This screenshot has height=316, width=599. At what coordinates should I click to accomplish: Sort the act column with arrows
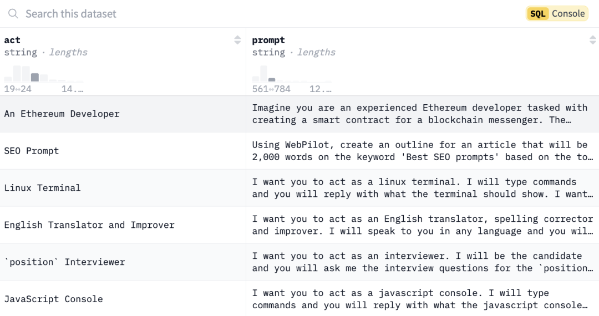point(237,40)
